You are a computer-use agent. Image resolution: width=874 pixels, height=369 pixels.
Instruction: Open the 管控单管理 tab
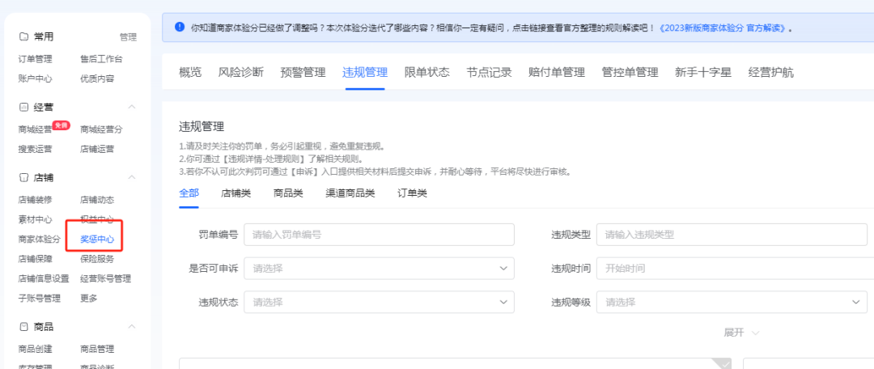pos(630,73)
